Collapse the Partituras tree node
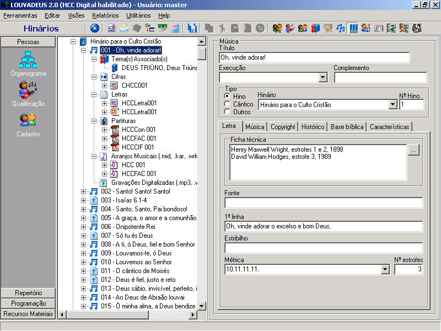This screenshot has height=331, width=441. point(94,121)
